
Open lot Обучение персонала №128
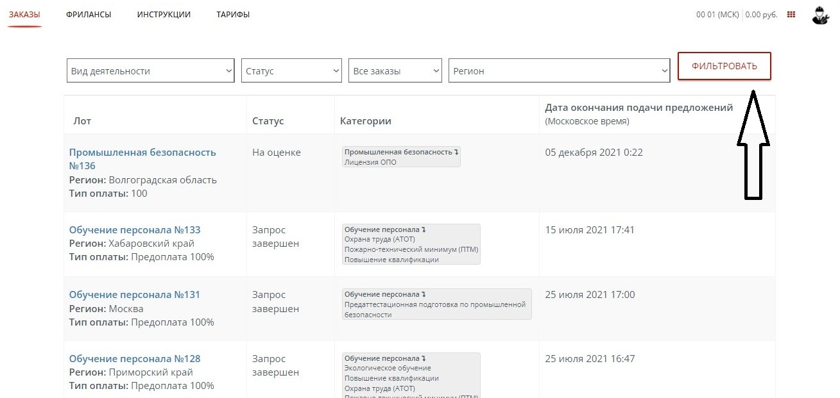click(135, 359)
